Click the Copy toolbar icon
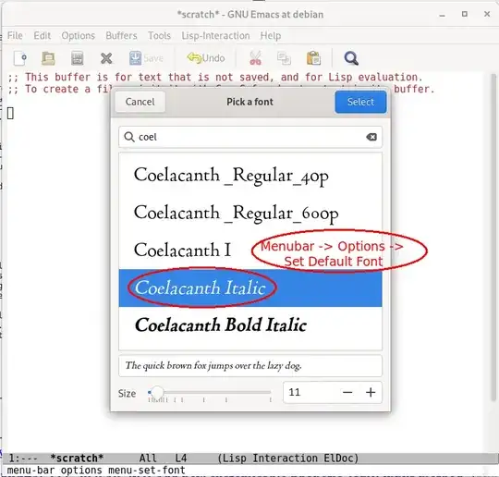Image resolution: width=499 pixels, height=477 pixels. pos(284,58)
